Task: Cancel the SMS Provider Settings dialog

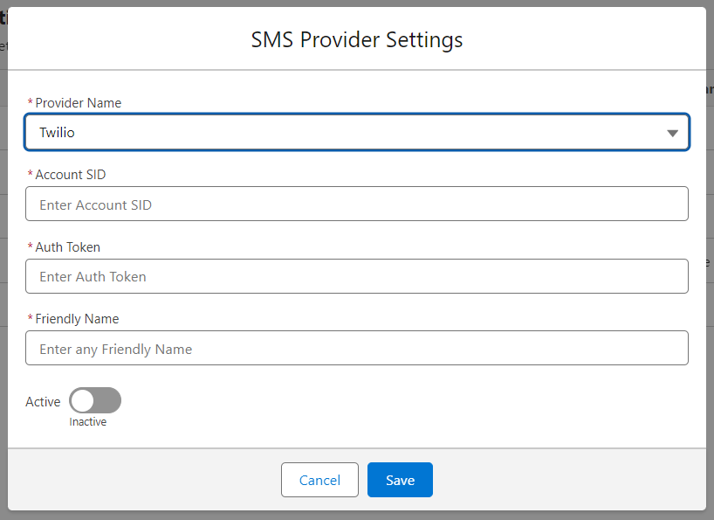Action: click(x=319, y=480)
